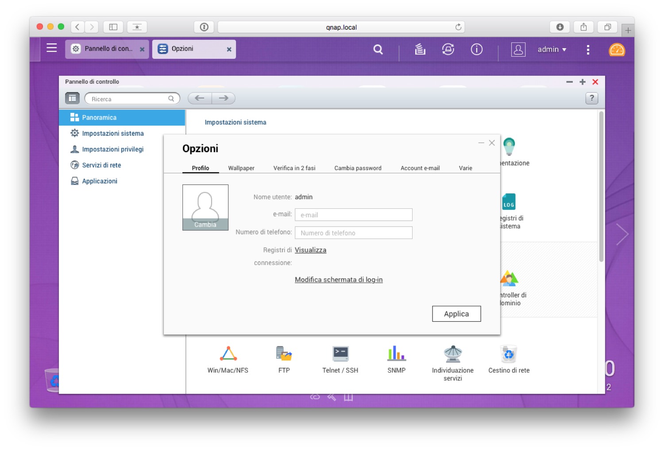This screenshot has height=450, width=664.
Task: Open Win/Mac/NFS network service icon
Action: pyautogui.click(x=228, y=354)
